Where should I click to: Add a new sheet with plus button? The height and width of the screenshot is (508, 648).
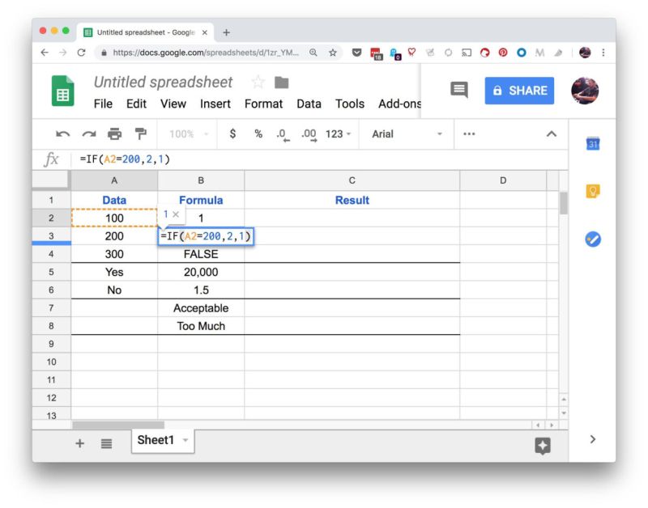[x=79, y=443]
